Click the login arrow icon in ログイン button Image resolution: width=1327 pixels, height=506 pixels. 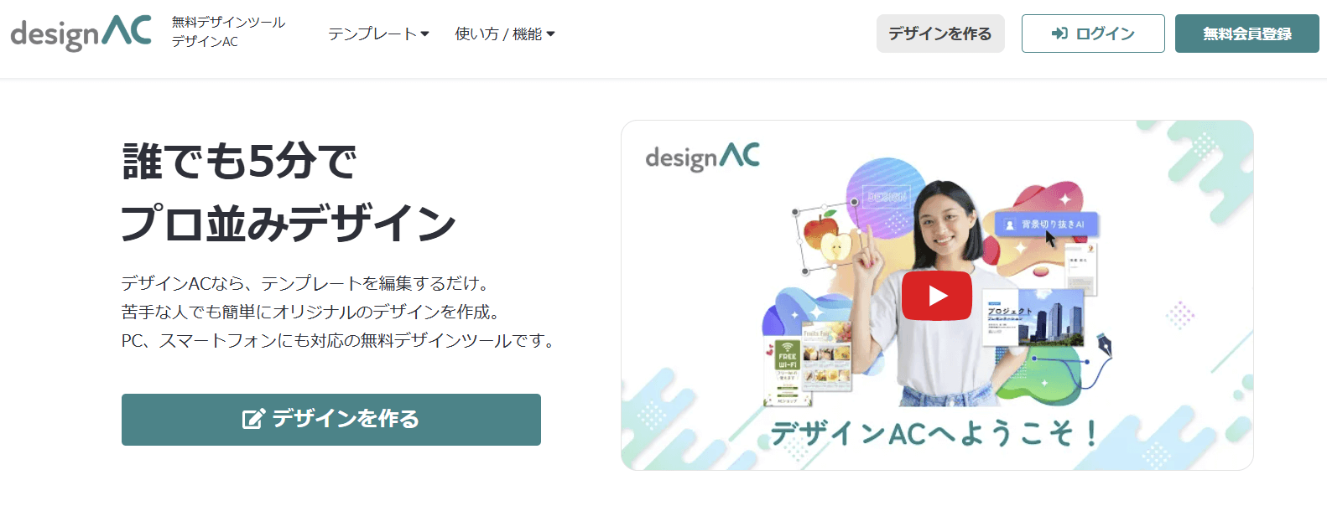pos(1059,34)
